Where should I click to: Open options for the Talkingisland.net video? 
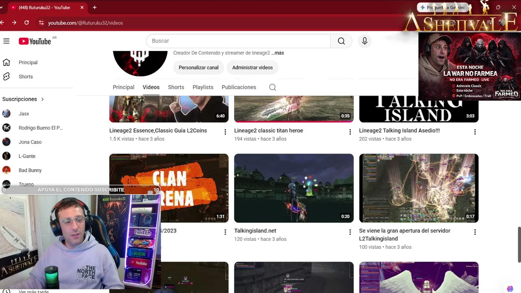tap(350, 232)
